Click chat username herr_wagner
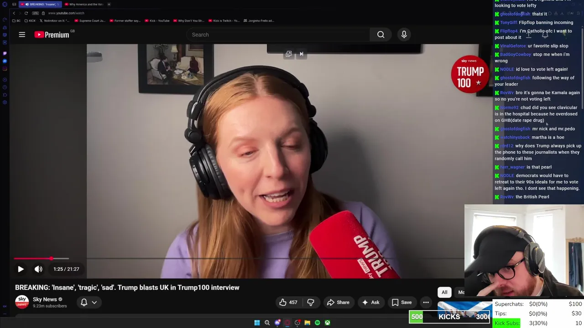Screen dimensions: 584x328 pyautogui.click(x=512, y=167)
